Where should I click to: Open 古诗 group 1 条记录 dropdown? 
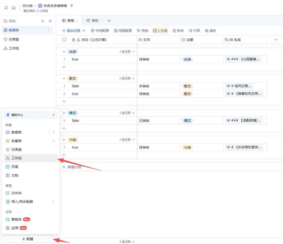tap(127, 52)
